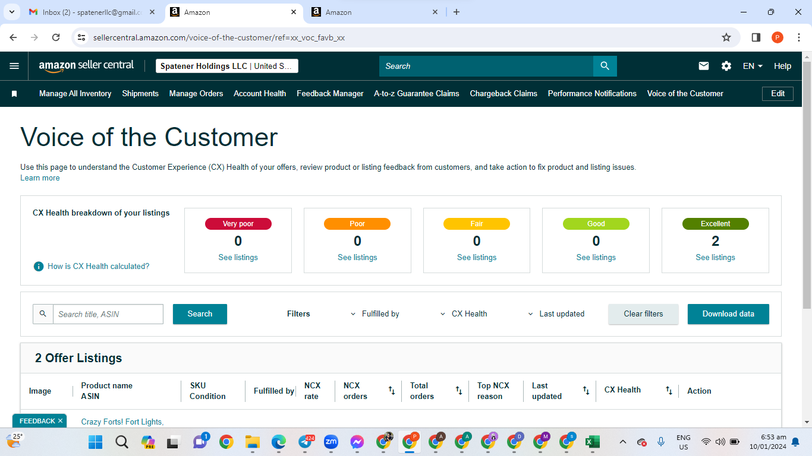Open Manage All Inventory
This screenshot has width=812, height=456.
pos(75,94)
